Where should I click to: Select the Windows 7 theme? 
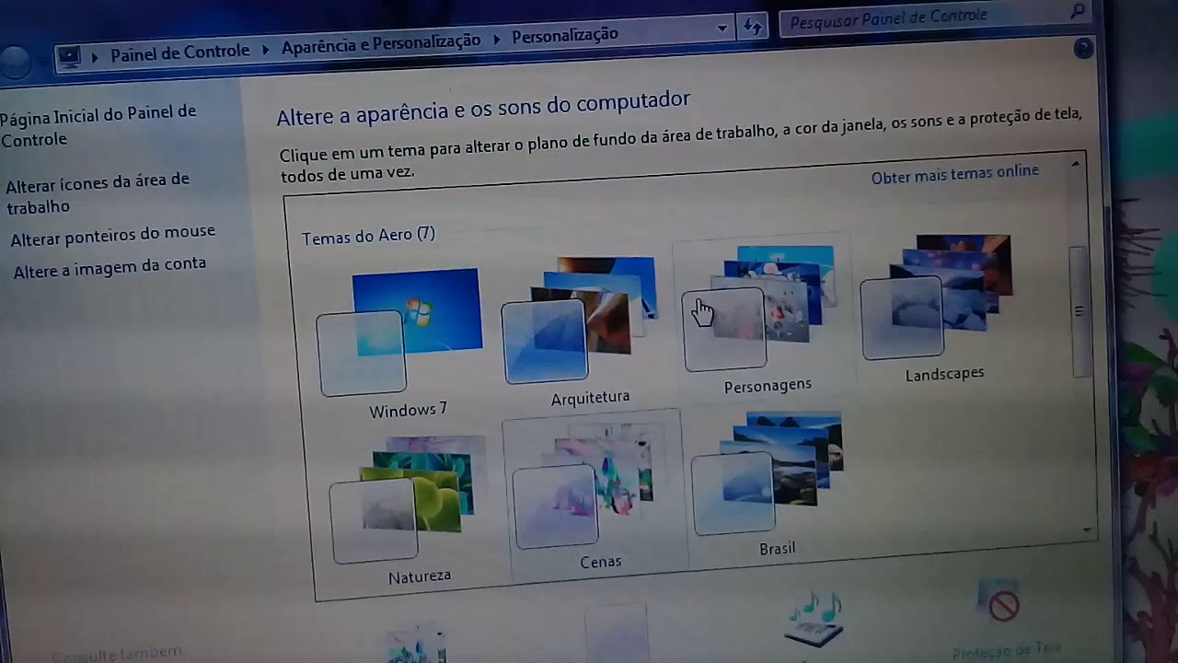pyautogui.click(x=400, y=343)
